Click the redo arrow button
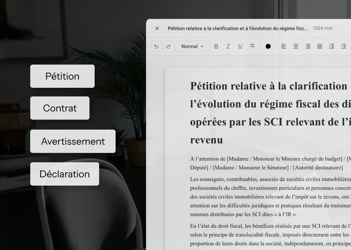 (168, 46)
